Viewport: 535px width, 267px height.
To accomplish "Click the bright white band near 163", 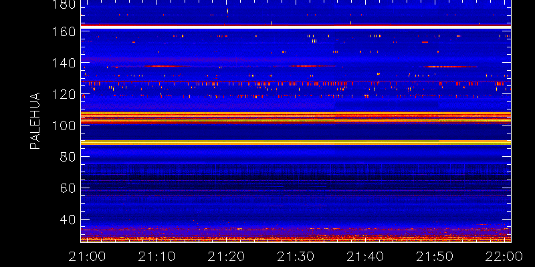I will tap(296, 27).
